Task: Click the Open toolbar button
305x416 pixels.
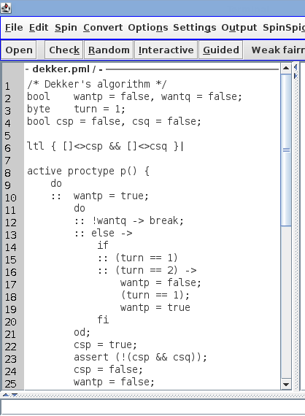Action: 19,50
